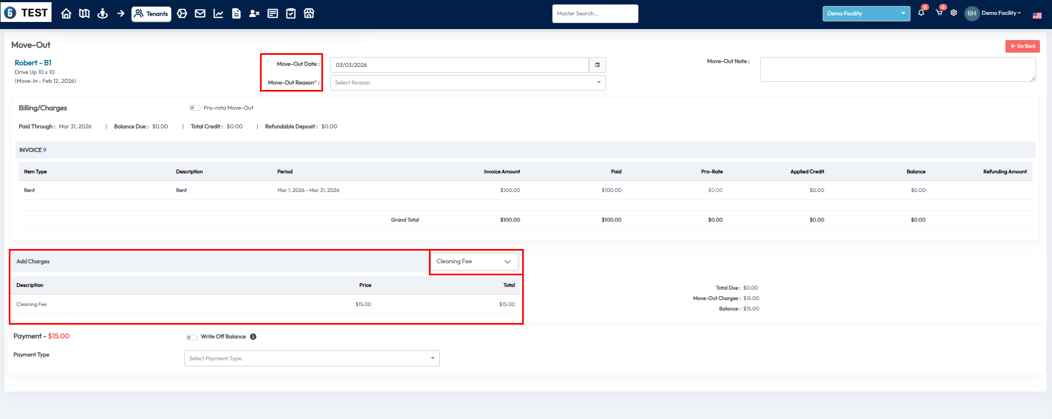Viewport: 1052px width, 419px height.
Task: Expand the Move-Out Reason dropdown
Action: (467, 83)
